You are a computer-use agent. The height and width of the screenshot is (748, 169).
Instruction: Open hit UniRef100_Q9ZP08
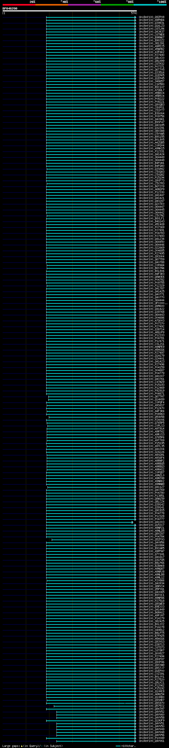coord(151,17)
